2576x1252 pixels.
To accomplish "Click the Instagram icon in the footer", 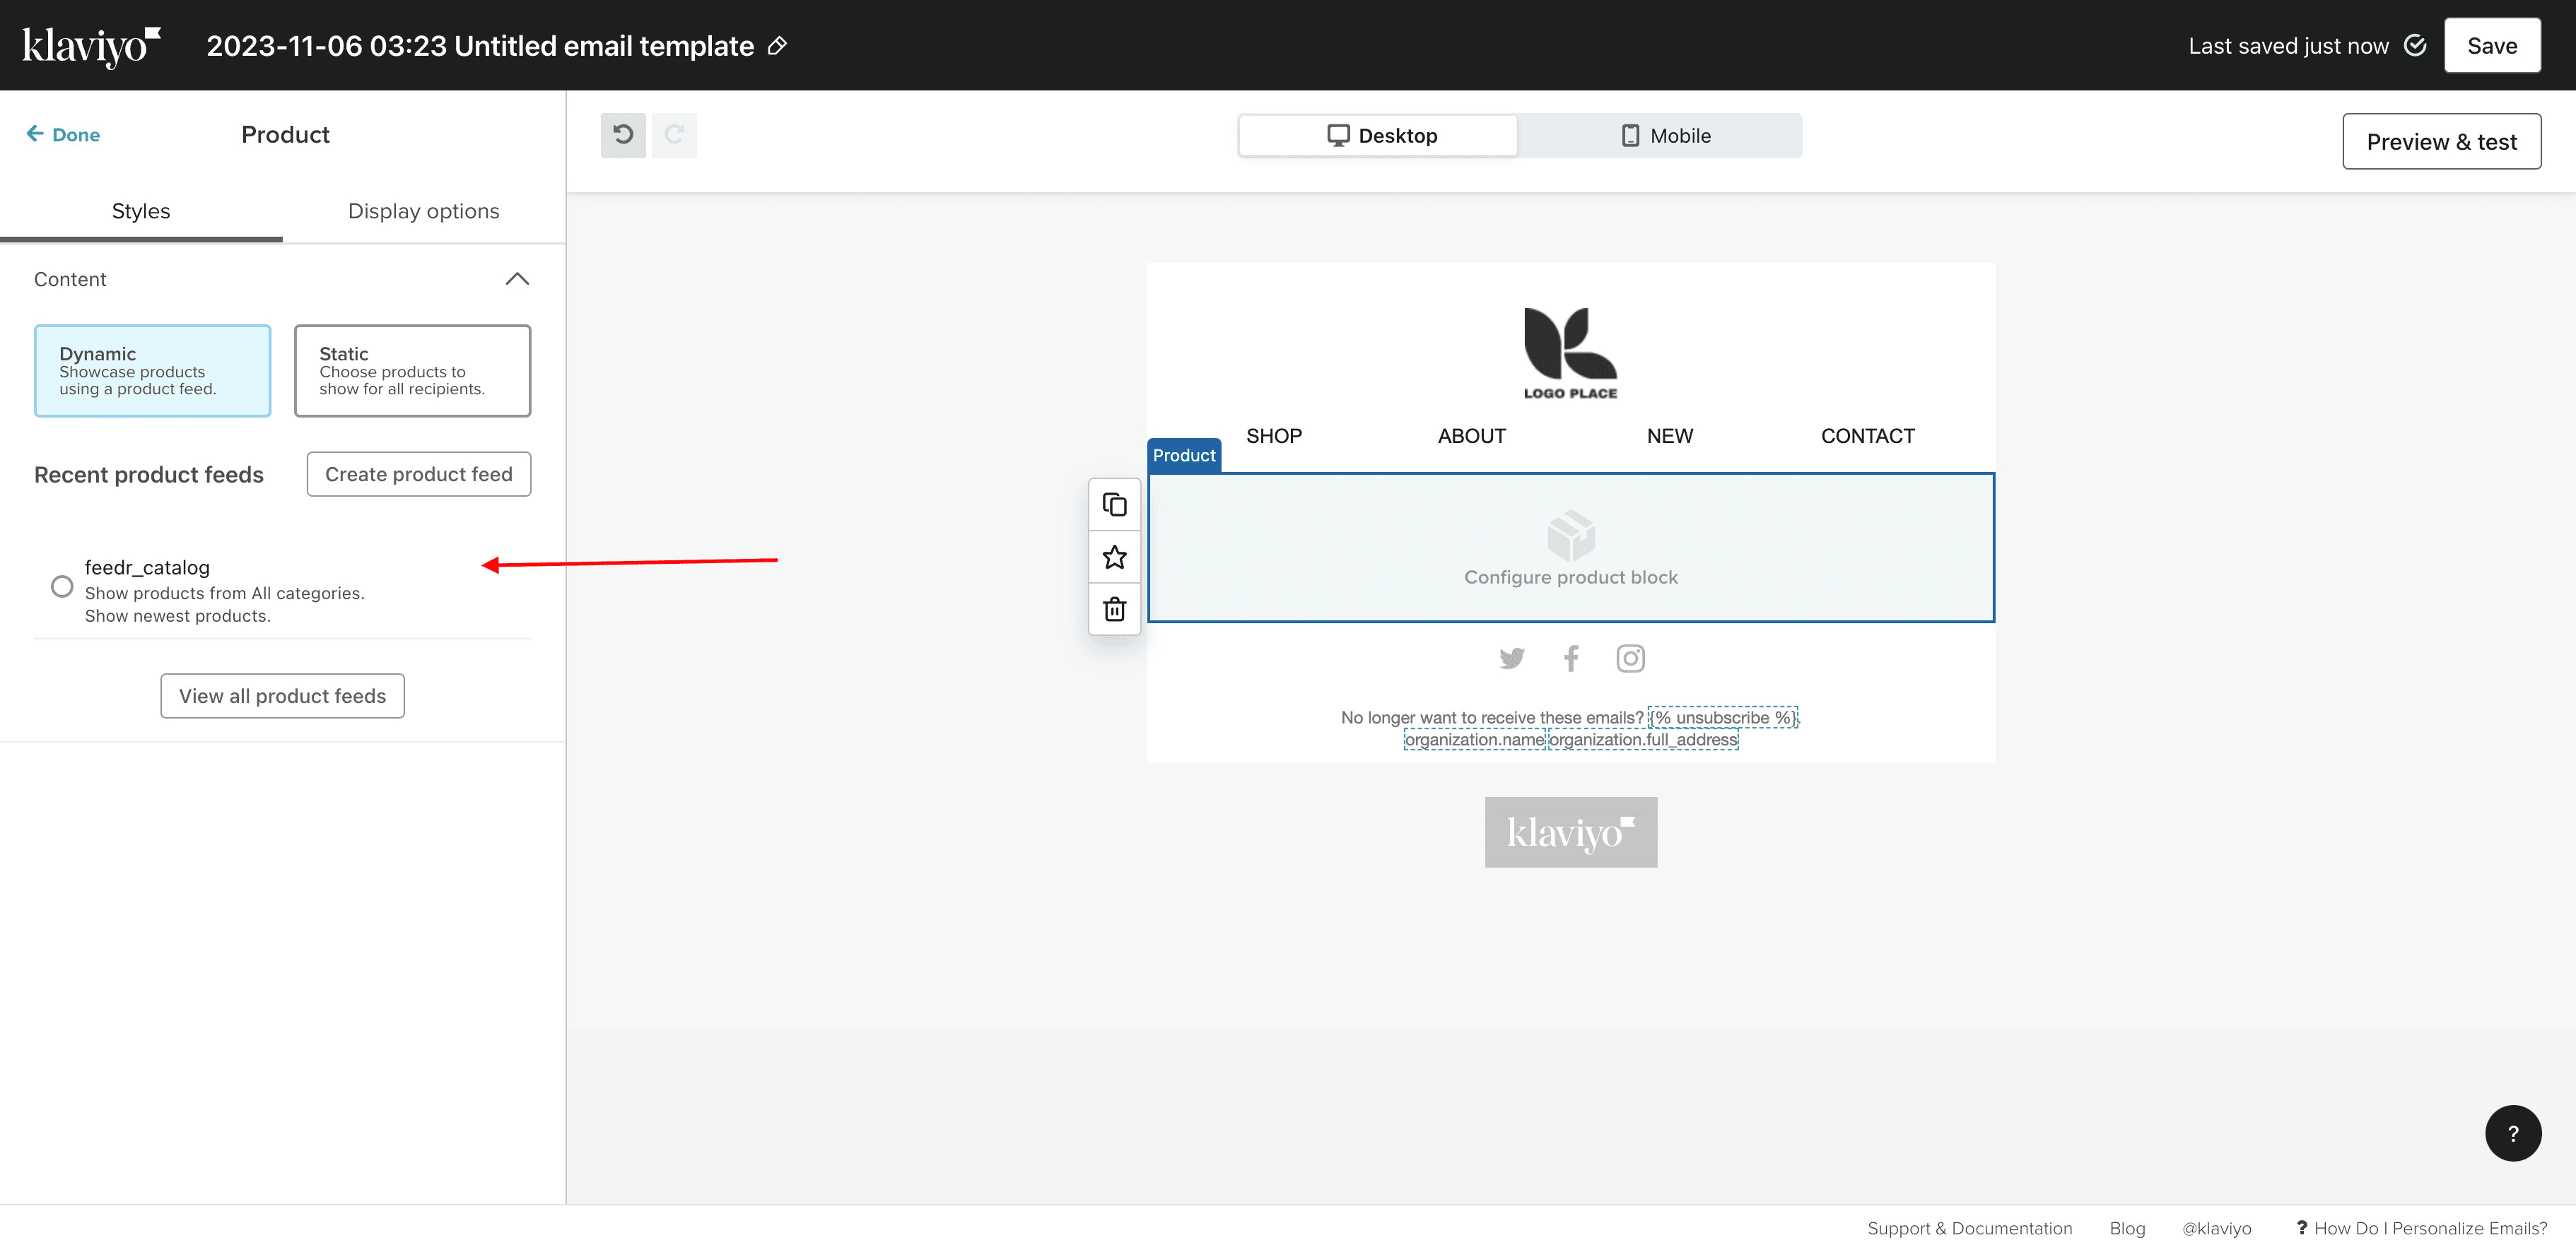I will pyautogui.click(x=1630, y=658).
